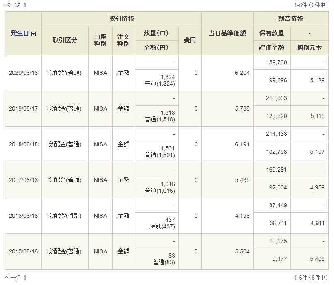Click 分配金(普通) in the 2020/06/16 row
Screen dimensions: 334x285
tap(65, 73)
